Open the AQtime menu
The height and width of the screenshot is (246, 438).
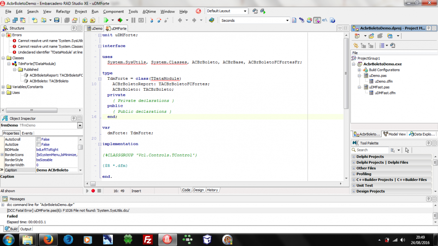149,11
